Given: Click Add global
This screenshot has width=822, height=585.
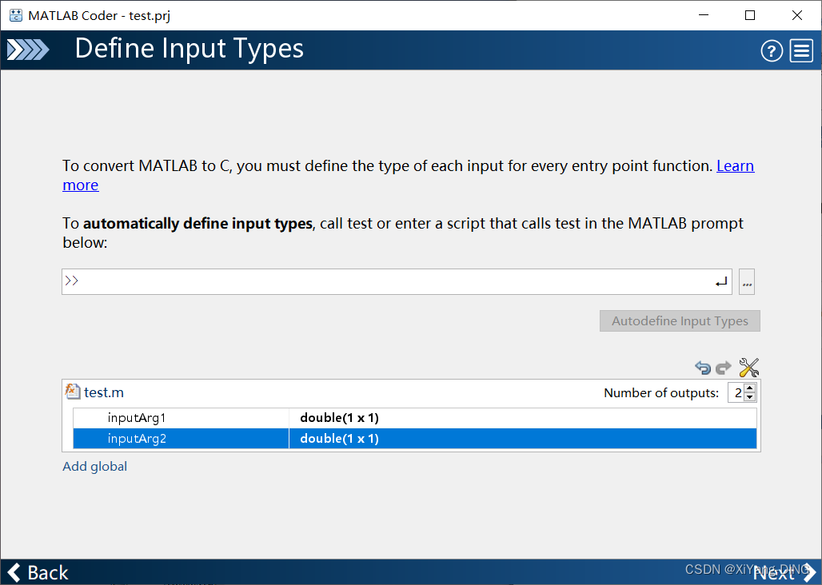Looking at the screenshot, I should 94,466.
